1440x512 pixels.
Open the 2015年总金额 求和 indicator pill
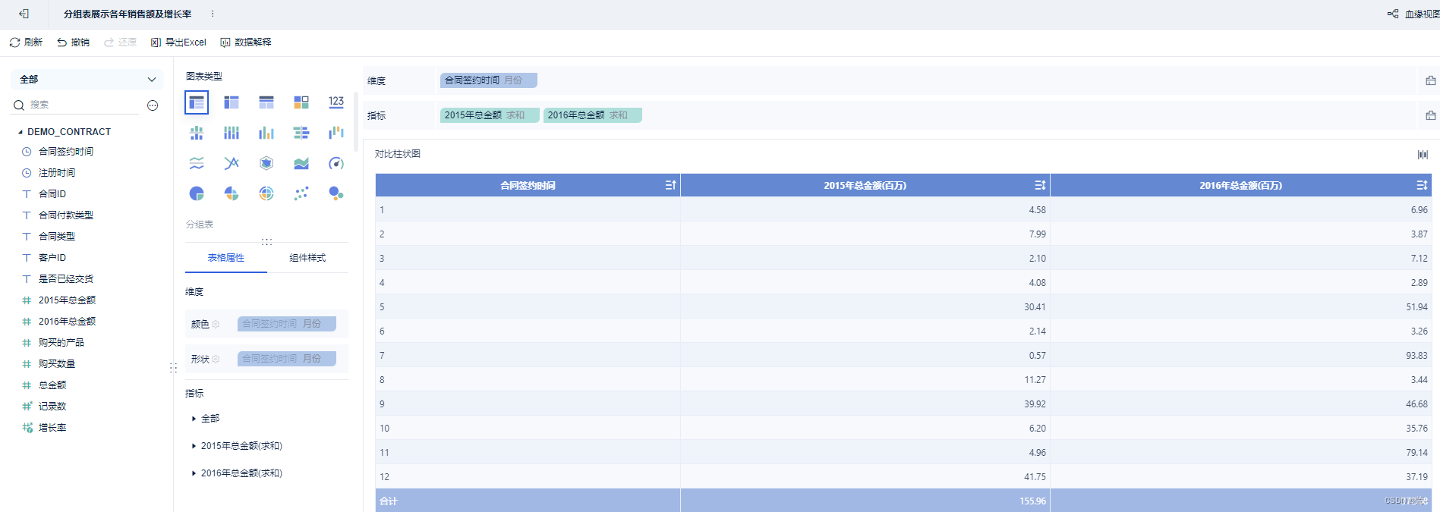(x=490, y=115)
